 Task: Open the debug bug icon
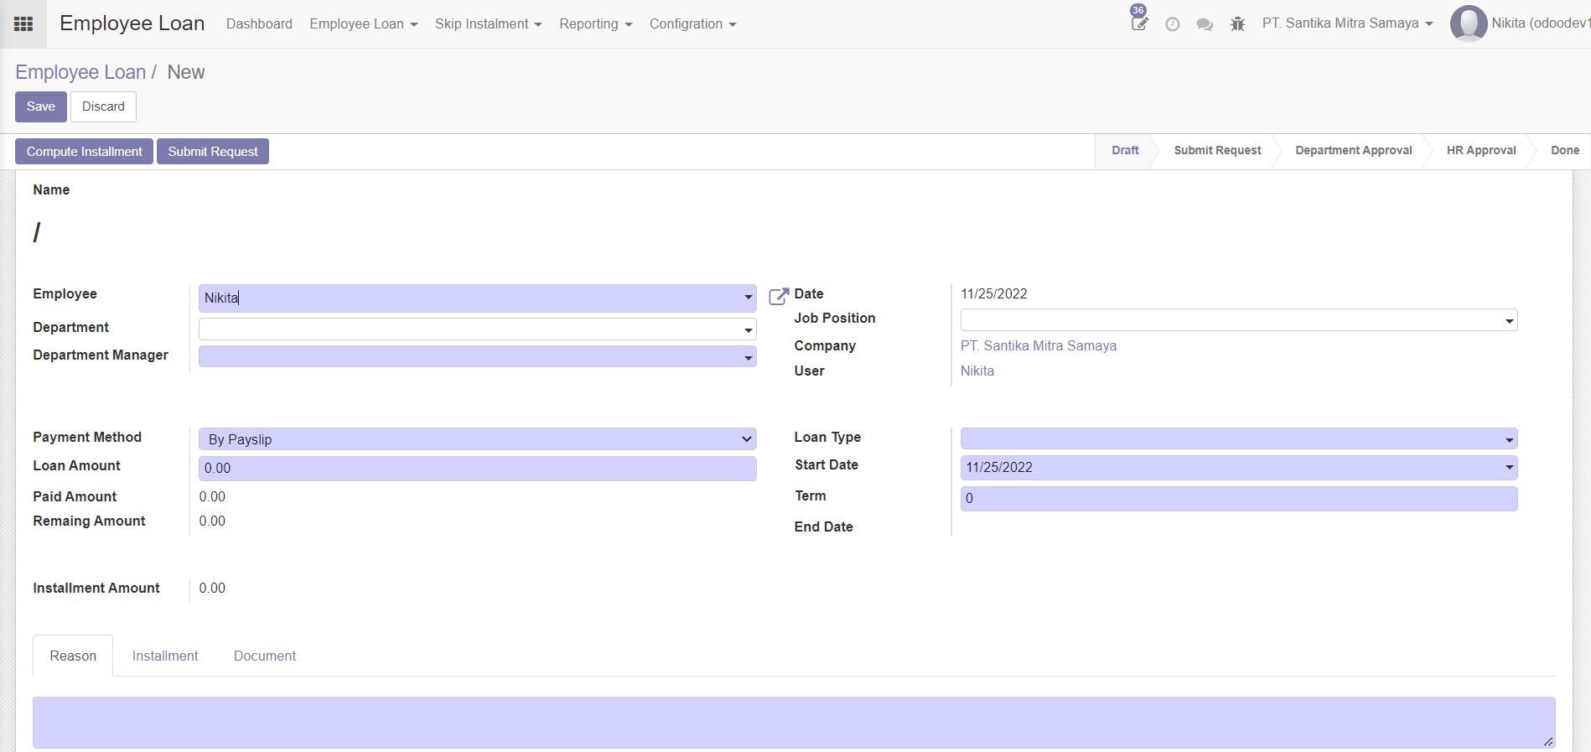tap(1237, 24)
